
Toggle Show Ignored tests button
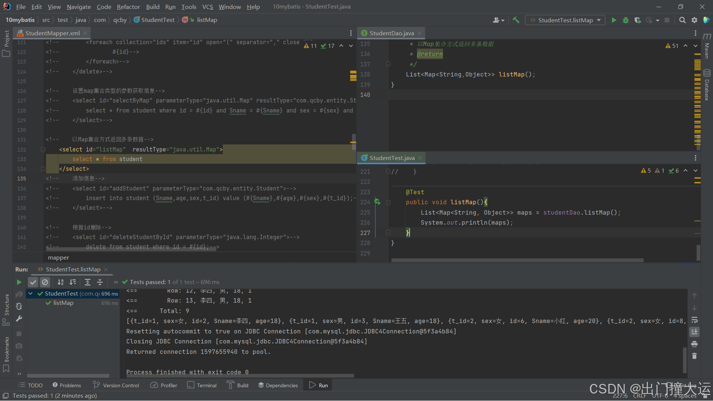45,282
